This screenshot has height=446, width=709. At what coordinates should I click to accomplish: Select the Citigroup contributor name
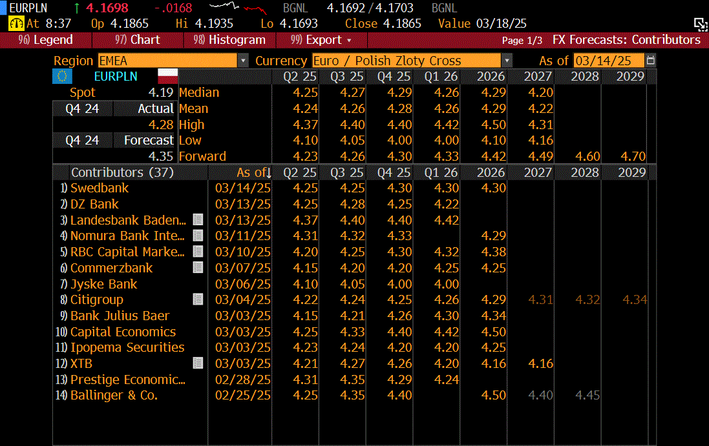[97, 299]
